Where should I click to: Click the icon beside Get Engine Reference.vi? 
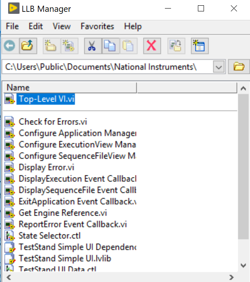click(x=9, y=213)
